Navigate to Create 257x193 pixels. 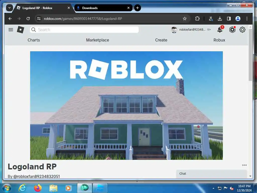click(x=161, y=40)
